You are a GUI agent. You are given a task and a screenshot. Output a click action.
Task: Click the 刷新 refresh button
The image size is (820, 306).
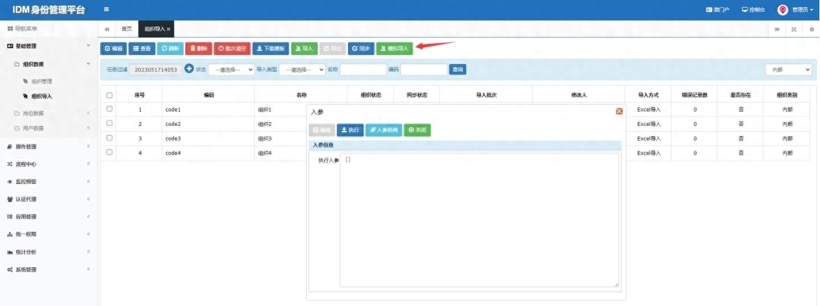coord(170,48)
